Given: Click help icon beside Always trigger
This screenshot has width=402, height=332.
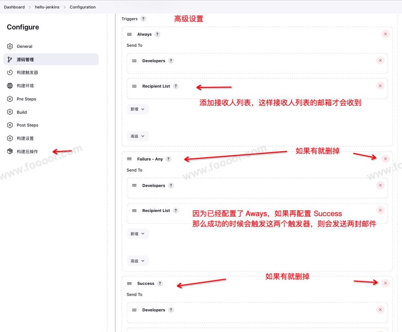Looking at the screenshot, I should [157, 34].
